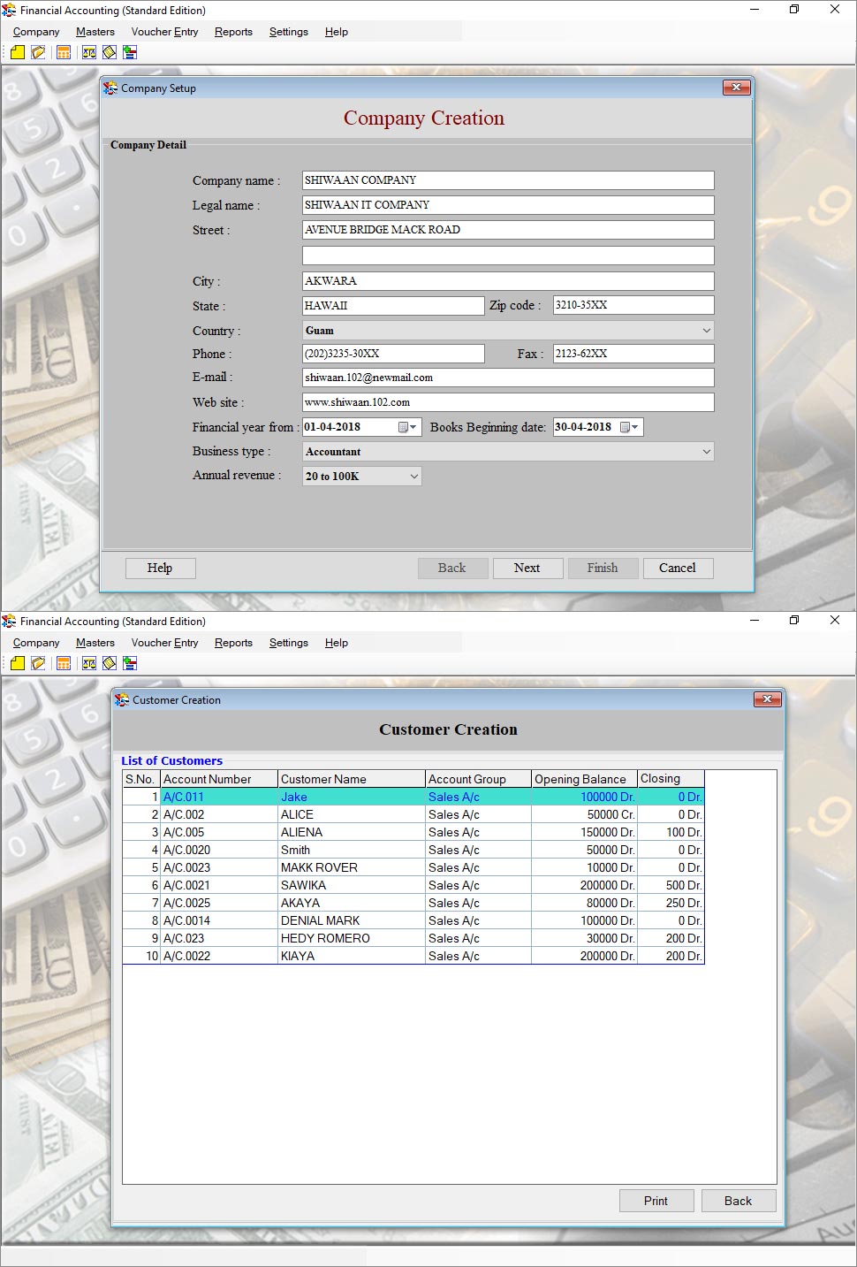Screen dimensions: 857x1267
Task: Click the Customer Creation dialog icon
Action: click(x=122, y=699)
